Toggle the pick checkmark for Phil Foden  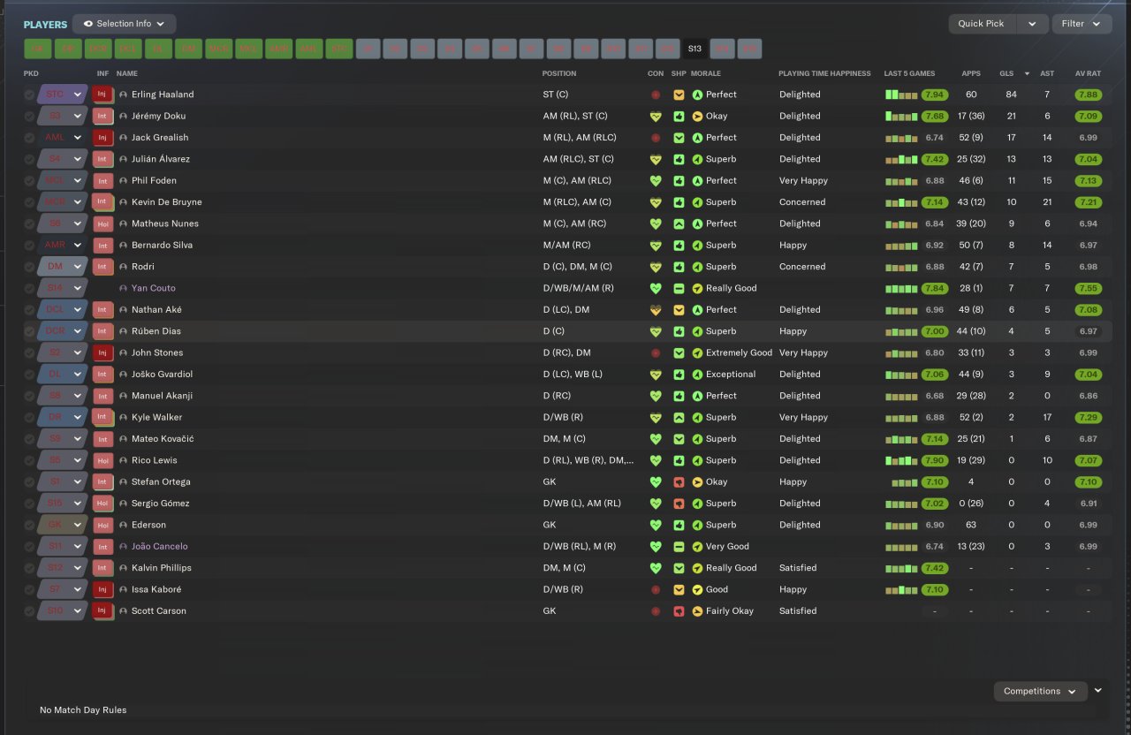[29, 181]
